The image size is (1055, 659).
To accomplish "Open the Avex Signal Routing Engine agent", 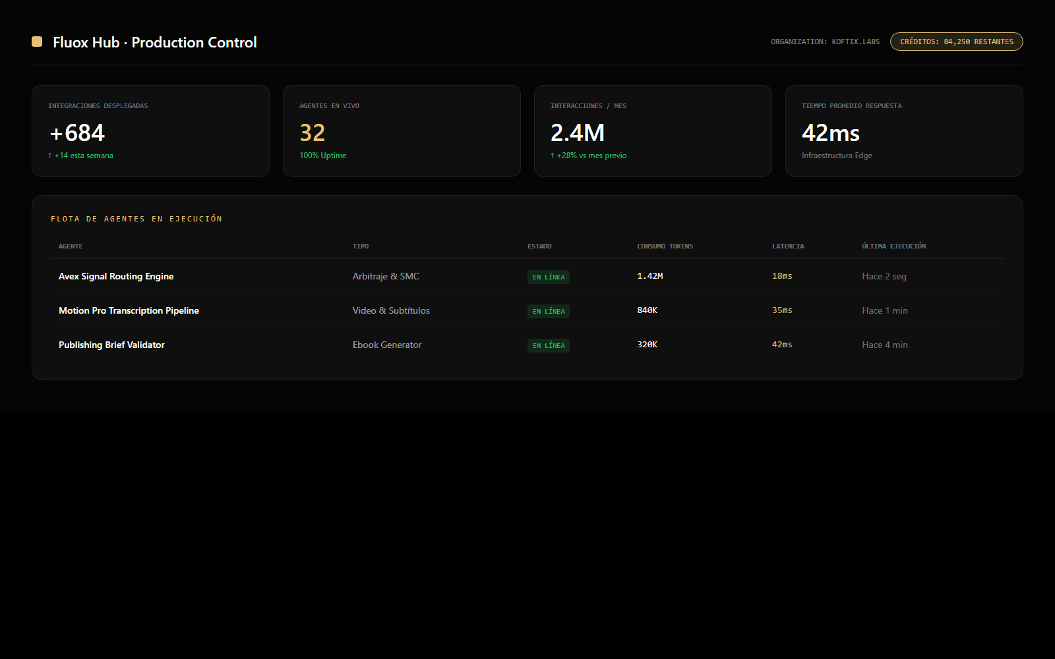I will pyautogui.click(x=116, y=276).
